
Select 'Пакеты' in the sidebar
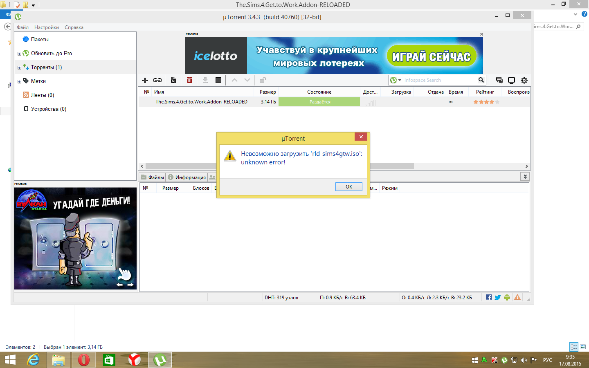40,40
